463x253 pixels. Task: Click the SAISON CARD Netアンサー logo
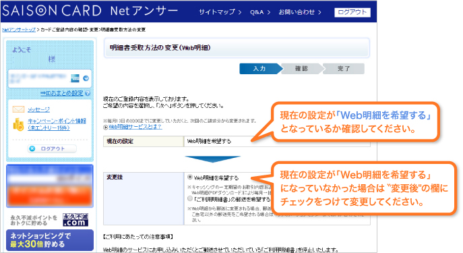tap(90, 11)
